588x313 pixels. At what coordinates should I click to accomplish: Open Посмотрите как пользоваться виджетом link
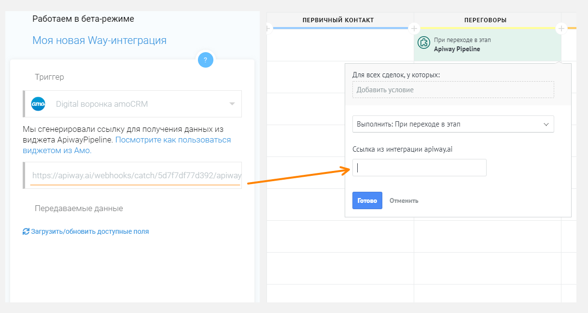(x=127, y=145)
